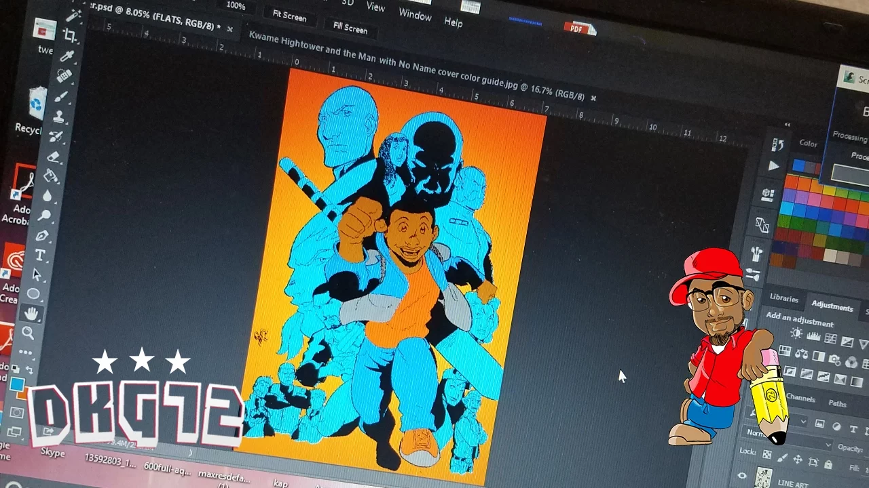This screenshot has width=869, height=488.
Task: Select the Pen tool
Action: point(42,235)
